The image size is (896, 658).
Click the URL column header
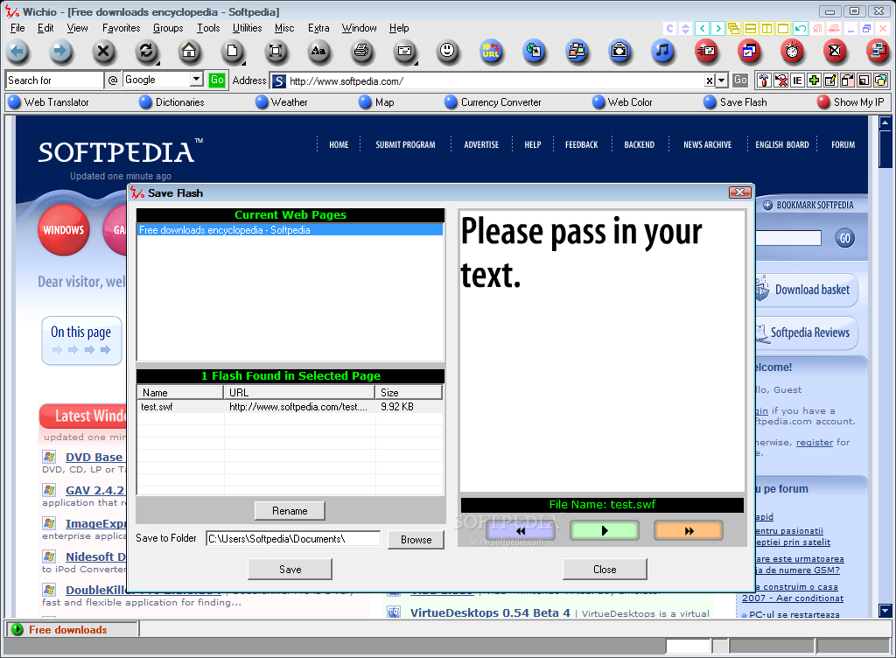[x=299, y=392]
